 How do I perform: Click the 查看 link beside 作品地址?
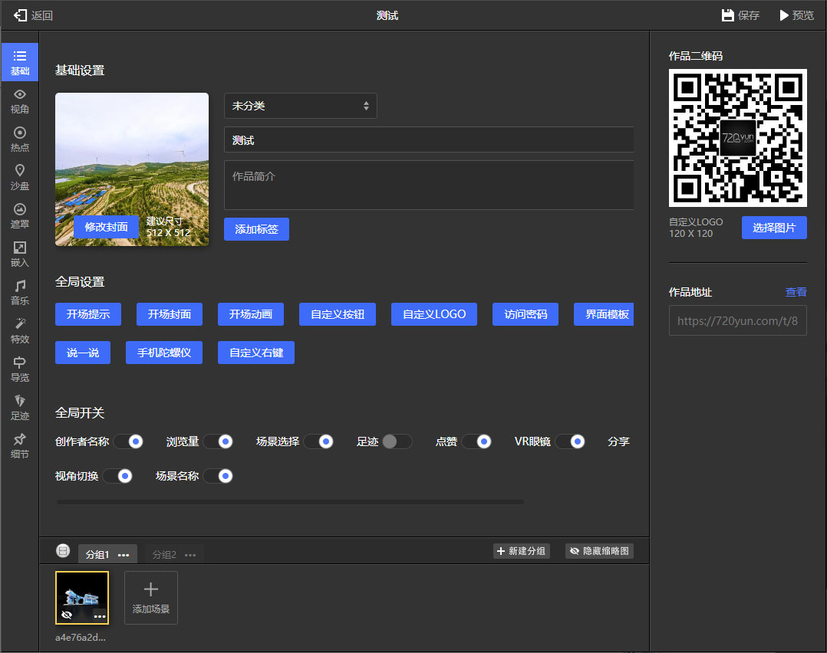click(x=796, y=292)
